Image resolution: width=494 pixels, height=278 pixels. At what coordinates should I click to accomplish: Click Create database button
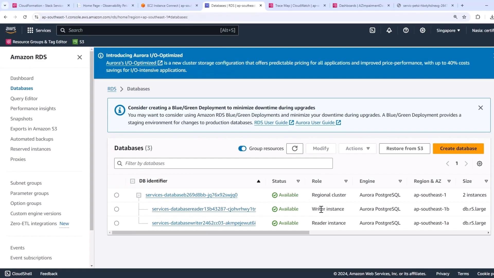click(458, 149)
